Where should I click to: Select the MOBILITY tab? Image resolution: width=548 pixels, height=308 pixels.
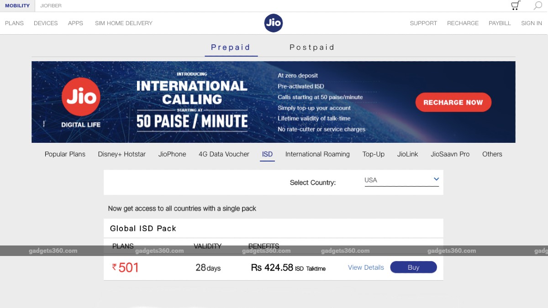(17, 5)
